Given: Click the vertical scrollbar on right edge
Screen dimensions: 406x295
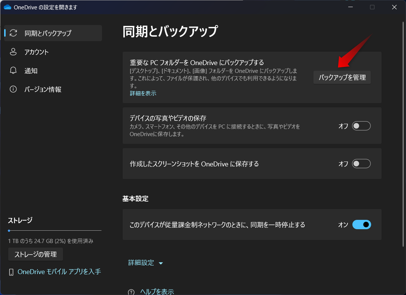Looking at the screenshot, I should pyautogui.click(x=403, y=134).
